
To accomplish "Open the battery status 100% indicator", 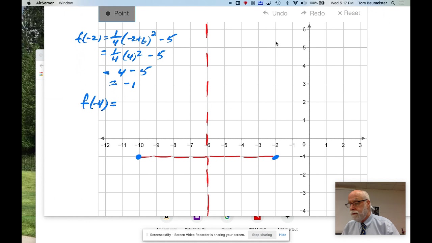I will tap(317, 3).
